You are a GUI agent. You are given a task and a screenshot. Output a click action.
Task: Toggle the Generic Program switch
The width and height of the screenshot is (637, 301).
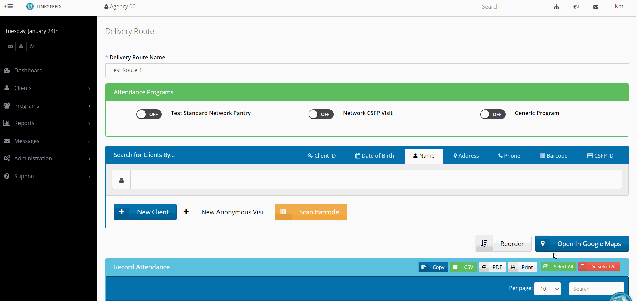click(492, 114)
